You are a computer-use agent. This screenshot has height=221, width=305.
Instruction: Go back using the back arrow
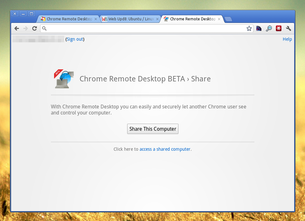point(17,29)
